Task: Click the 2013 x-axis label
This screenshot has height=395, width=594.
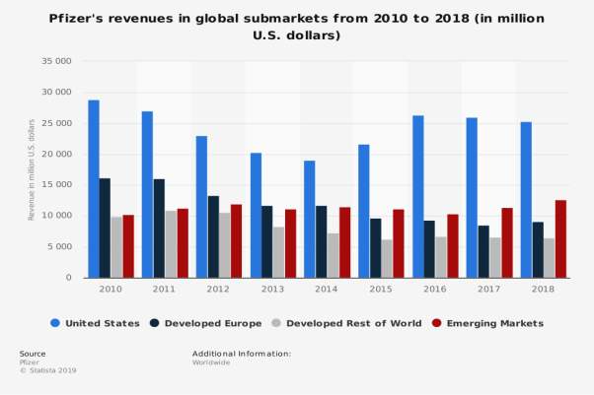Action: pyautogui.click(x=272, y=289)
